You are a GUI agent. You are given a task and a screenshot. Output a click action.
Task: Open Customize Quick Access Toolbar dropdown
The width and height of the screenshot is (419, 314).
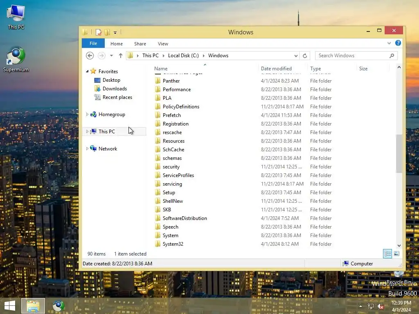tap(115, 33)
